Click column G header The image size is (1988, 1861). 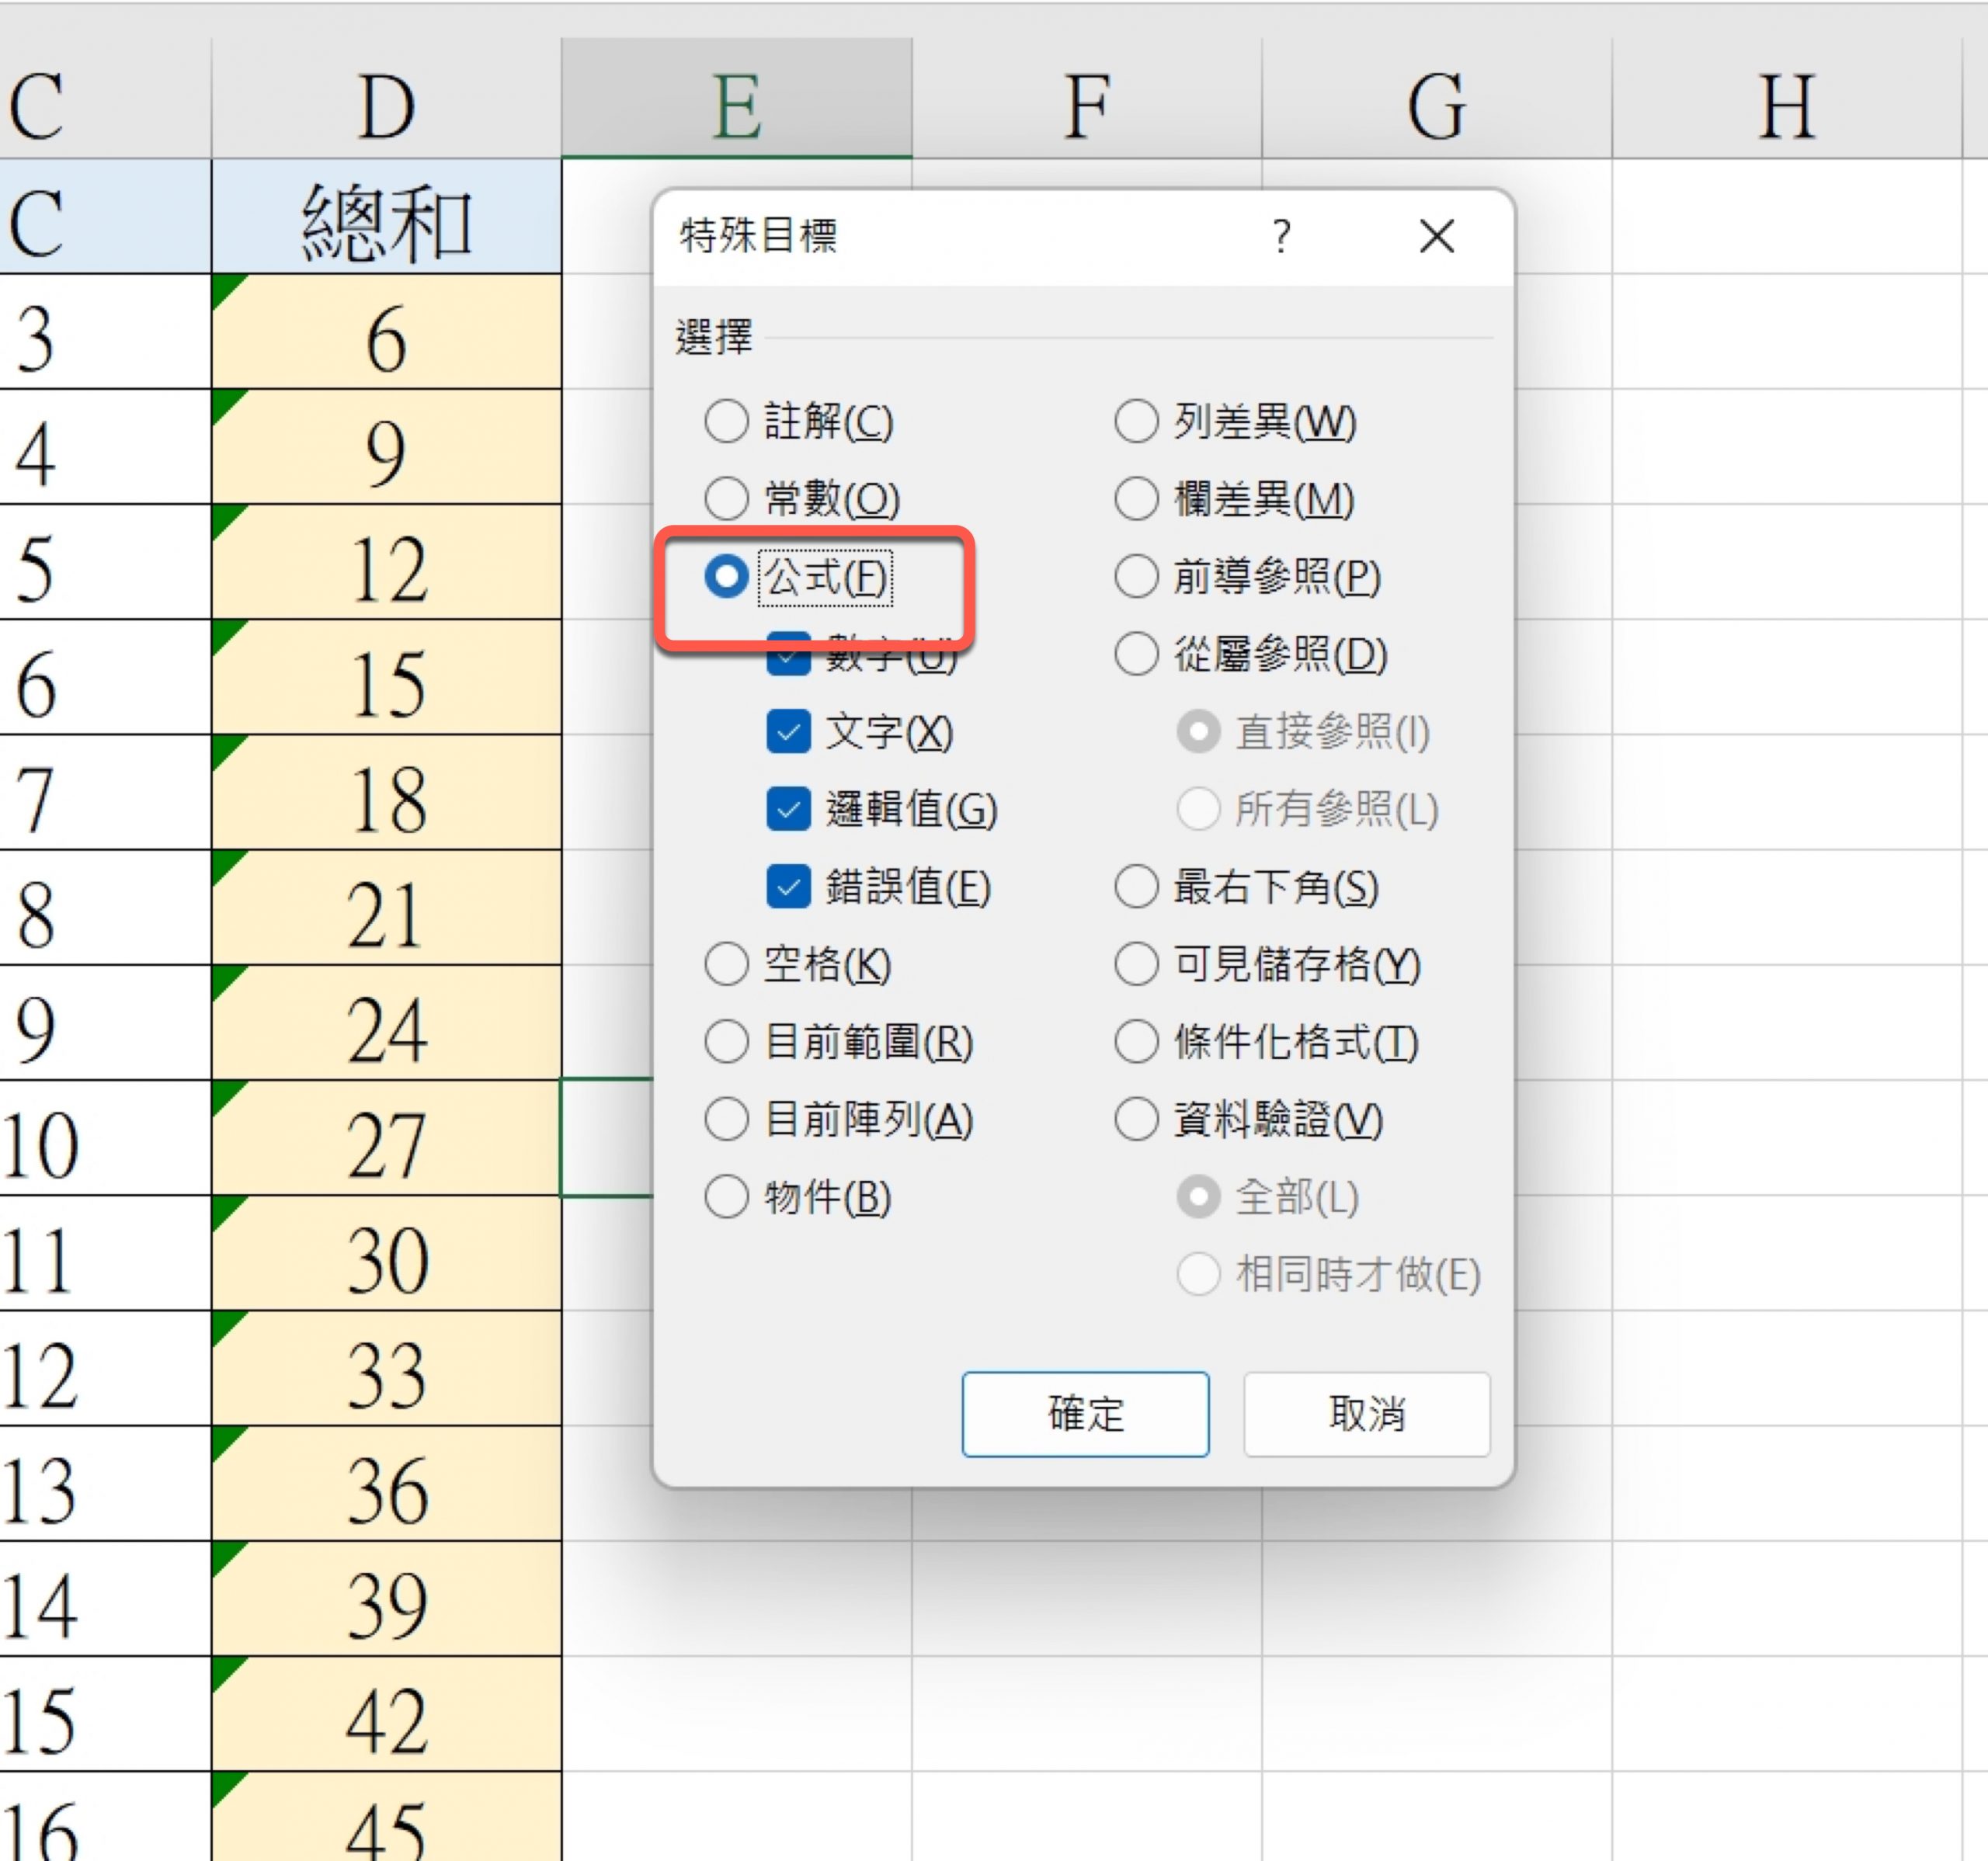(1436, 105)
